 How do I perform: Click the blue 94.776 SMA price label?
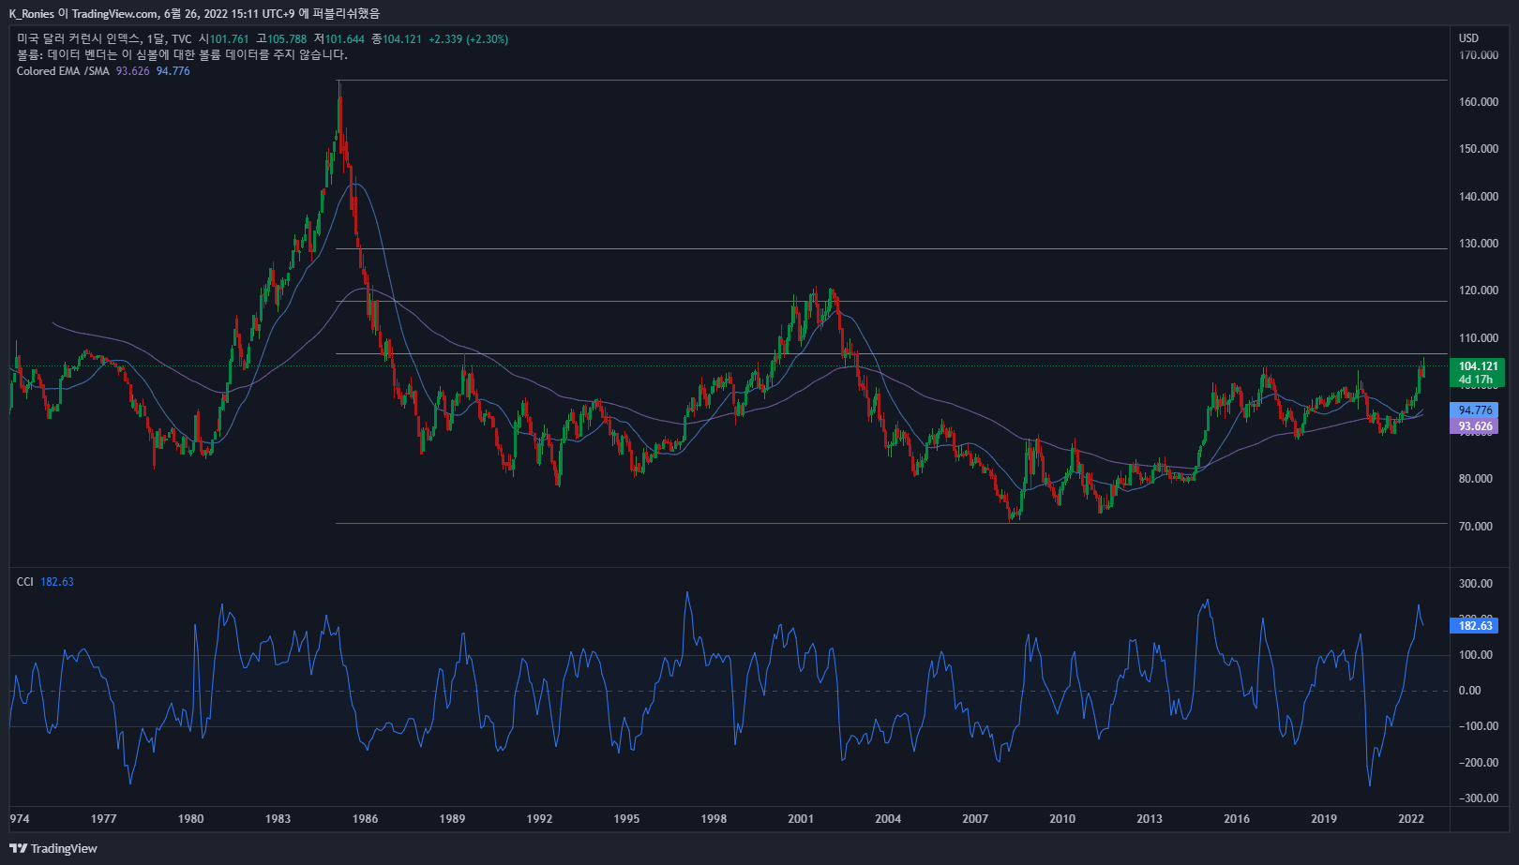tap(1475, 410)
